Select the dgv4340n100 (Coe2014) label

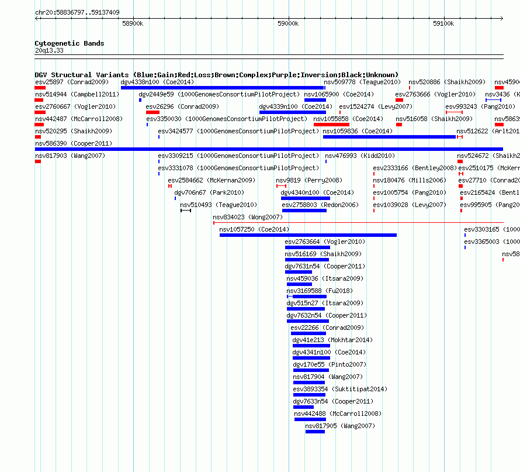click(x=317, y=192)
